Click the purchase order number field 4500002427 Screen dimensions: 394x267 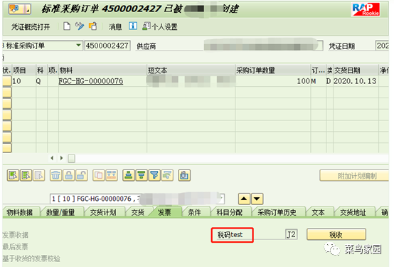[107, 46]
